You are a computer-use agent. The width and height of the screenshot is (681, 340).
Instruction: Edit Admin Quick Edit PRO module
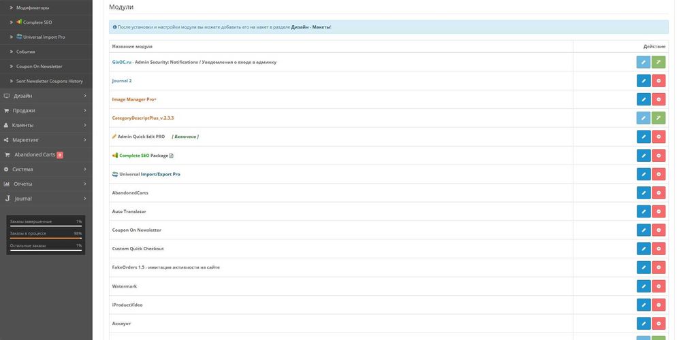pyautogui.click(x=644, y=137)
